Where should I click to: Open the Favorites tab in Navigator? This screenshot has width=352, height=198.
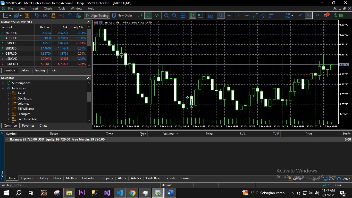[28, 126]
